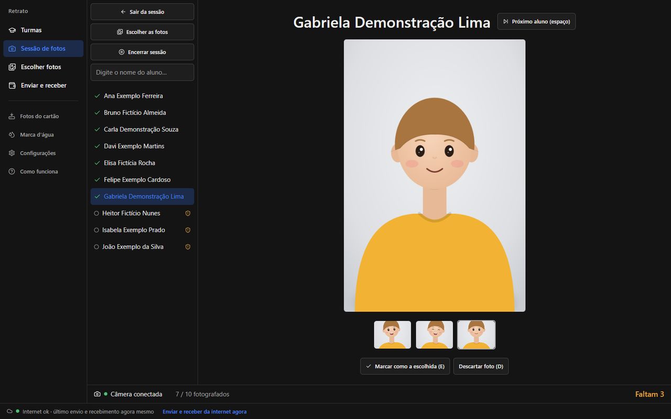Screen dimensions: 671x419
Task: Select Sessão de fotos menu item
Action: coord(43,48)
